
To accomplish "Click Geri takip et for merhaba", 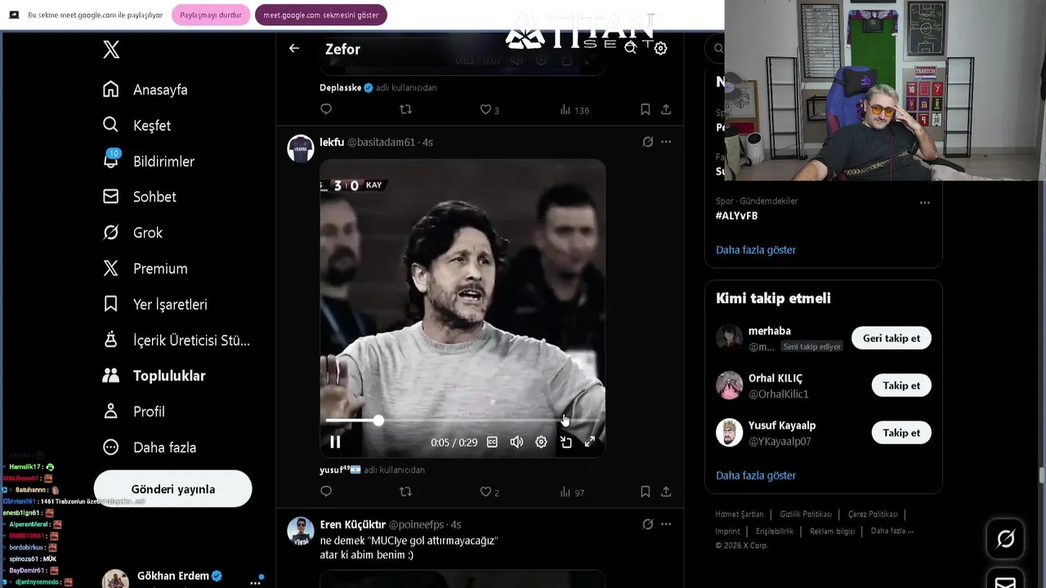I will pos(892,338).
